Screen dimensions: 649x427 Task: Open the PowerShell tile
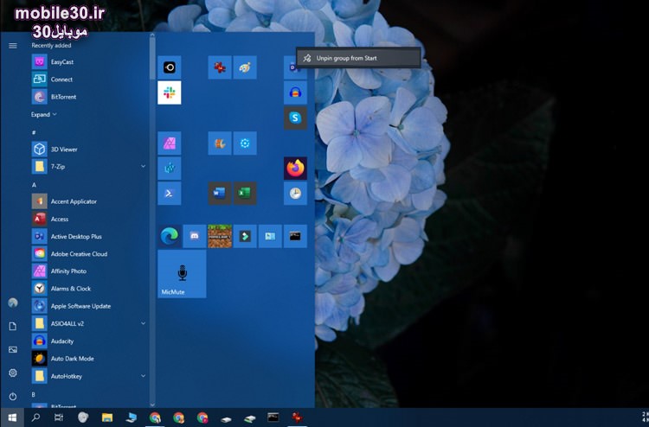click(x=169, y=193)
